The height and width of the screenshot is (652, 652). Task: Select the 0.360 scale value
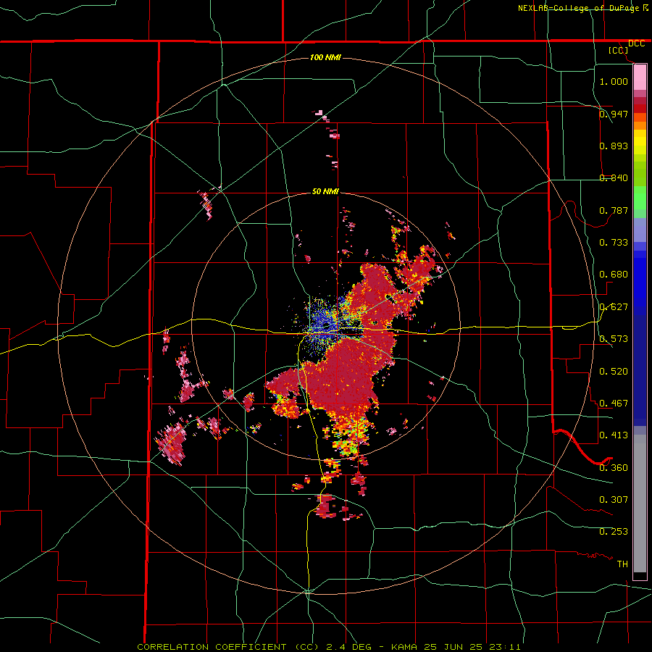tap(614, 467)
